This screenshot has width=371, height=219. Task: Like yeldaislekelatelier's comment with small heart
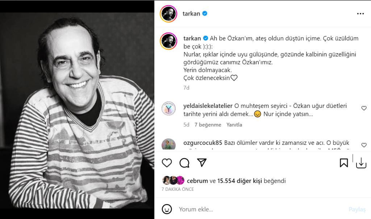pyautogui.click(x=364, y=108)
